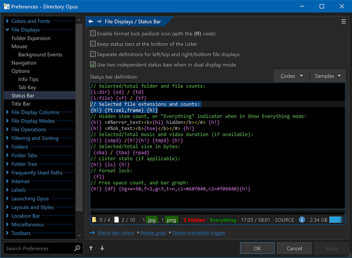Select Folder Expansion page
The width and height of the screenshot is (352, 258).
coord(31,38)
